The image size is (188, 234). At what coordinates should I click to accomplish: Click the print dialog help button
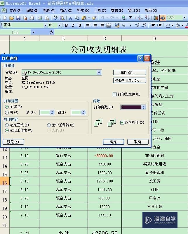(140, 58)
